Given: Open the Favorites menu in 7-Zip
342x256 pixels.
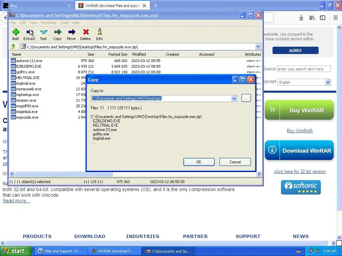Looking at the screenshot, I should (49, 23).
